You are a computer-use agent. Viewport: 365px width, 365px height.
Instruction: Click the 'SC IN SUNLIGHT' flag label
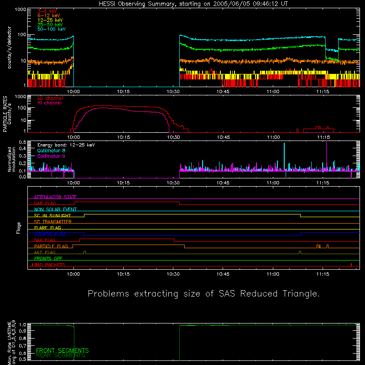click(x=52, y=215)
